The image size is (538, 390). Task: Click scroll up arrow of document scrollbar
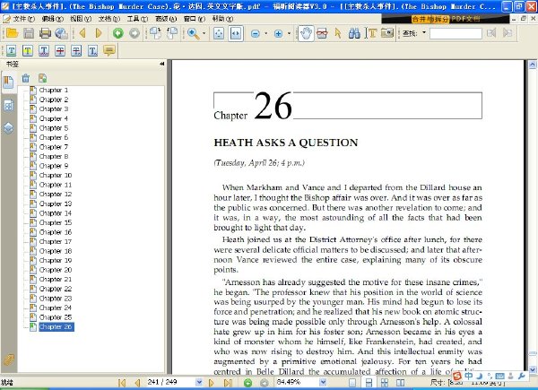click(533, 65)
